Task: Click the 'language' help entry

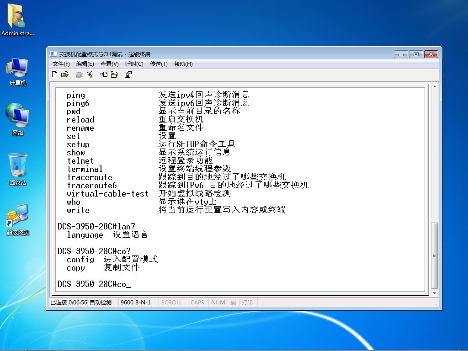Action: pos(85,235)
